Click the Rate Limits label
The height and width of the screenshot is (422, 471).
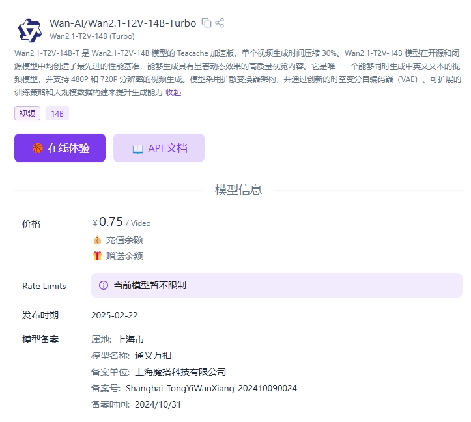click(44, 286)
